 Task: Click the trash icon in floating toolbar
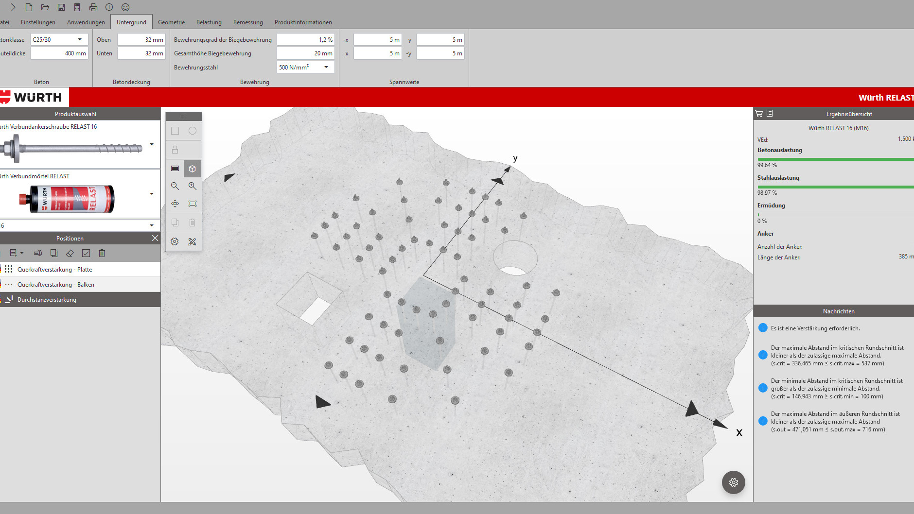[x=193, y=223]
